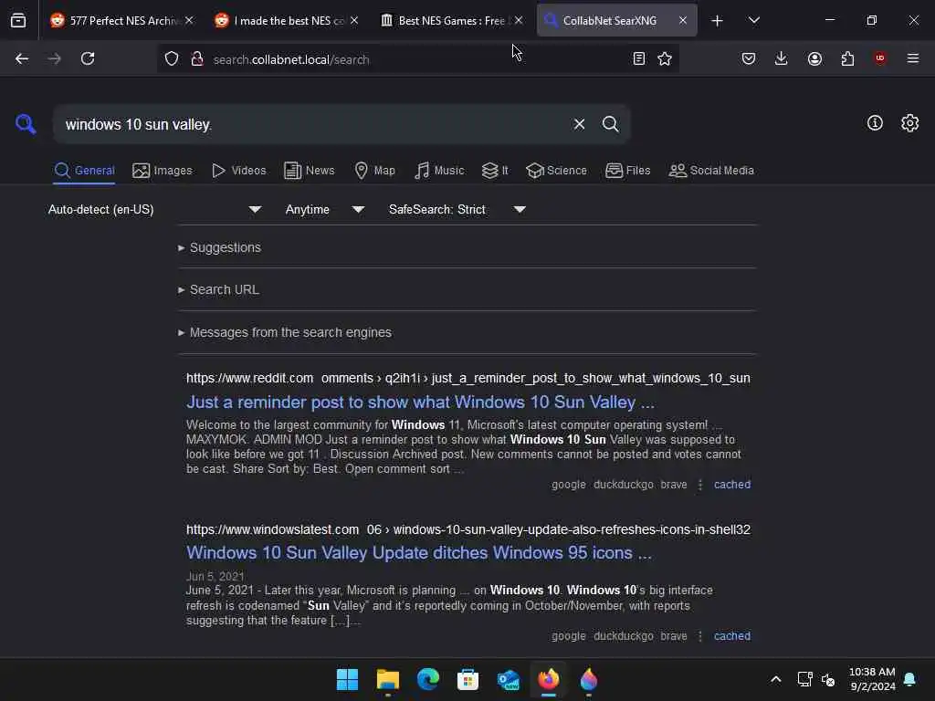Select the Files search category
935x701 pixels.
(x=627, y=171)
